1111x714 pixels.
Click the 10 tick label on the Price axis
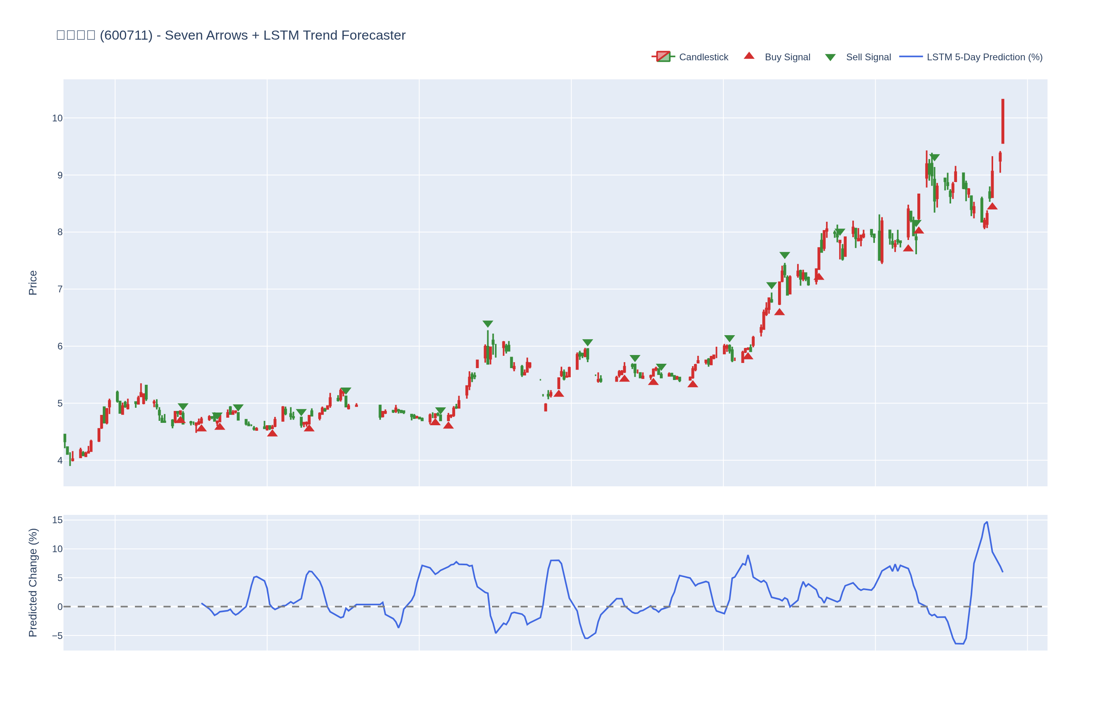(x=57, y=118)
